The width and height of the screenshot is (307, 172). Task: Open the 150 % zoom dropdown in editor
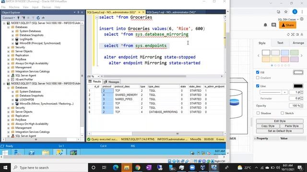(x=98, y=76)
